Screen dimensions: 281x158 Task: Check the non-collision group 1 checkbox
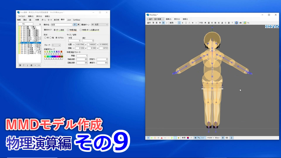coord(45,54)
